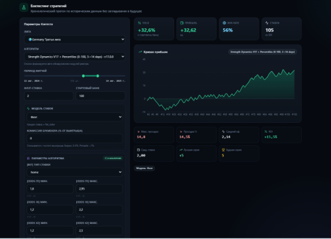Click the trophy icon on worst streak card
The height and width of the screenshot is (239, 331).
coord(223,150)
